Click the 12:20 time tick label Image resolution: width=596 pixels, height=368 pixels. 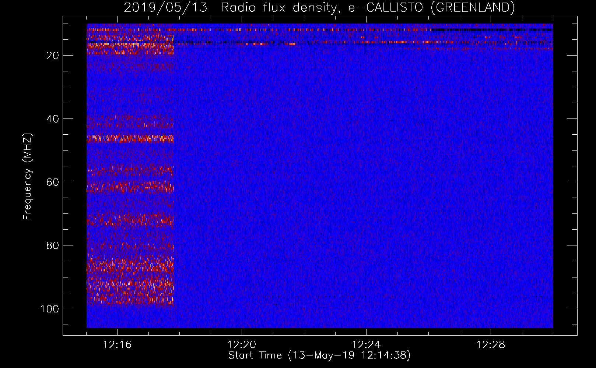[242, 345]
